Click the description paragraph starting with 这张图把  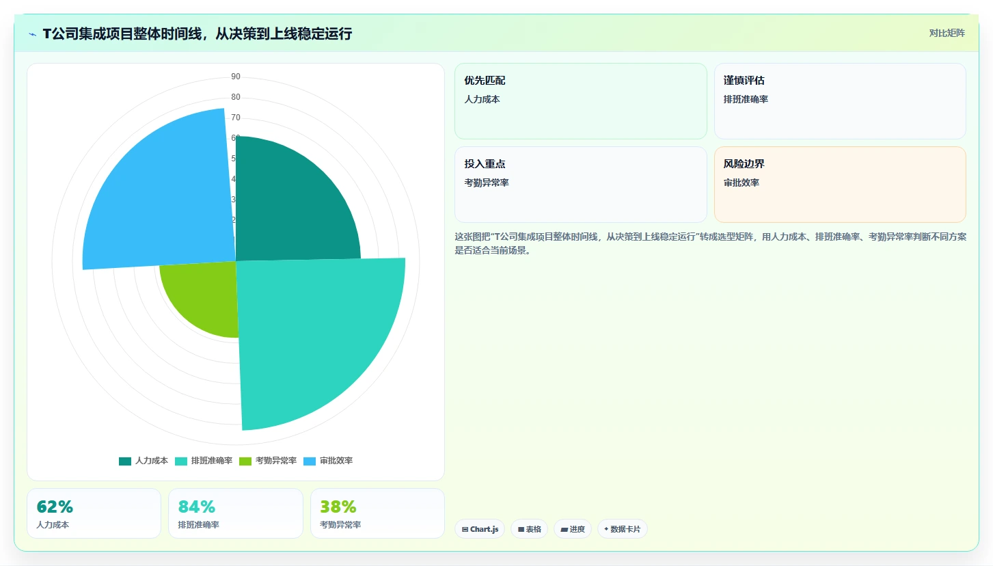pyautogui.click(x=711, y=243)
